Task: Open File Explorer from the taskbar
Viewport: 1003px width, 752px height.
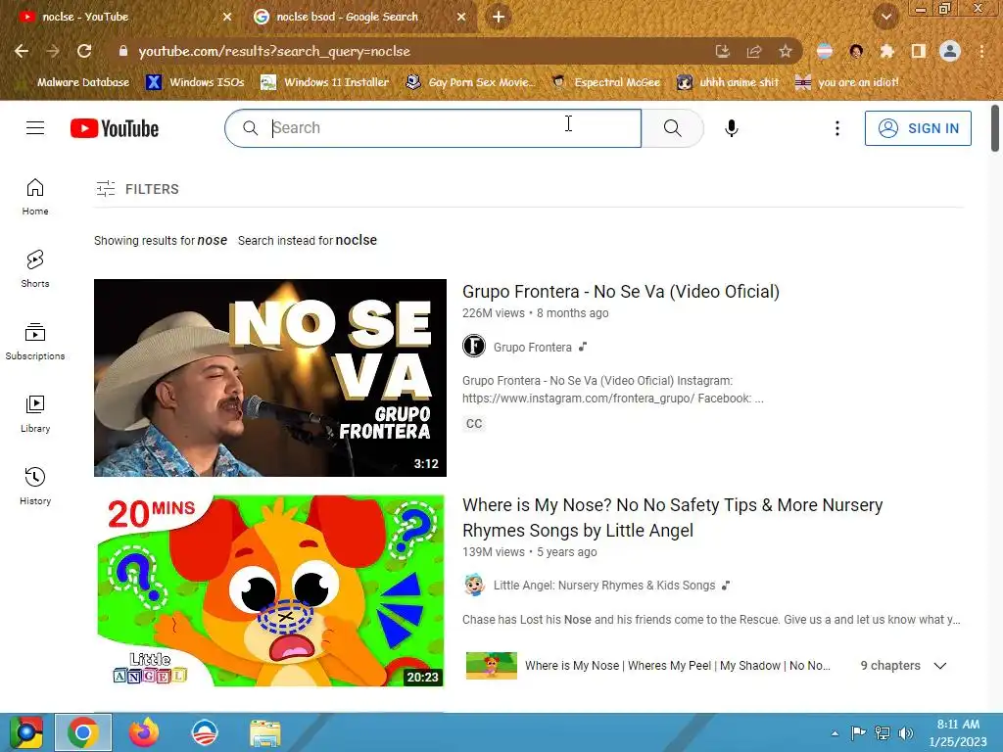Action: click(x=264, y=732)
